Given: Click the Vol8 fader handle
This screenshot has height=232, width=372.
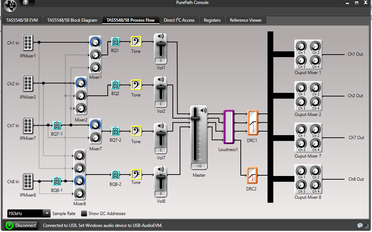Looking at the screenshot, I should [161, 177].
